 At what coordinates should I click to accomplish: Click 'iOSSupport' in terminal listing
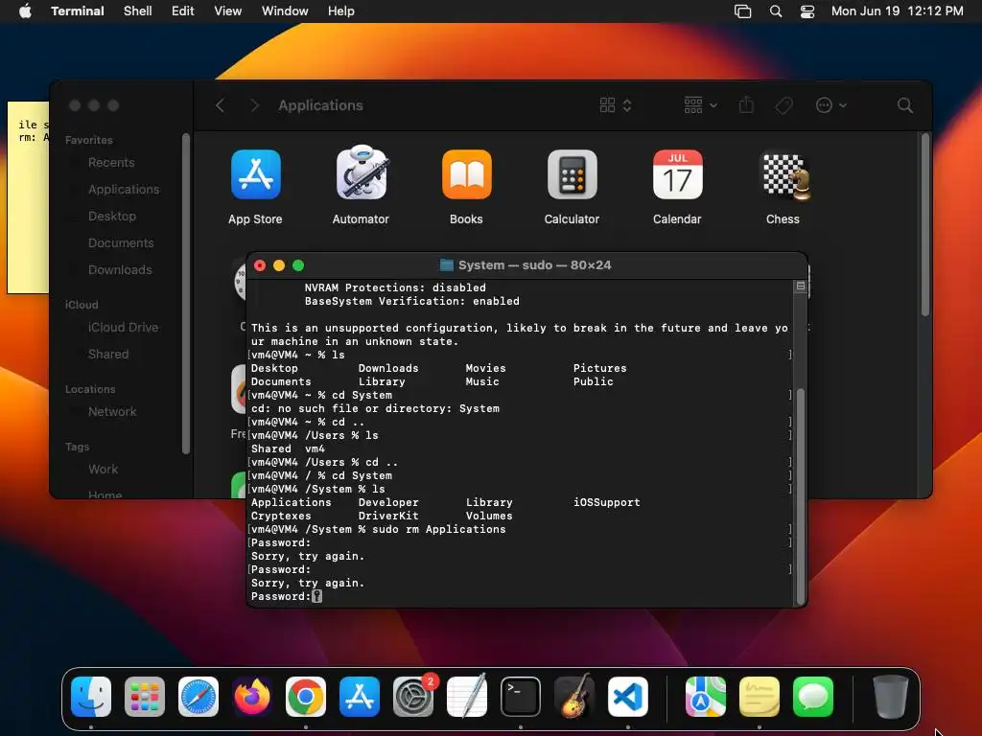pyautogui.click(x=607, y=502)
